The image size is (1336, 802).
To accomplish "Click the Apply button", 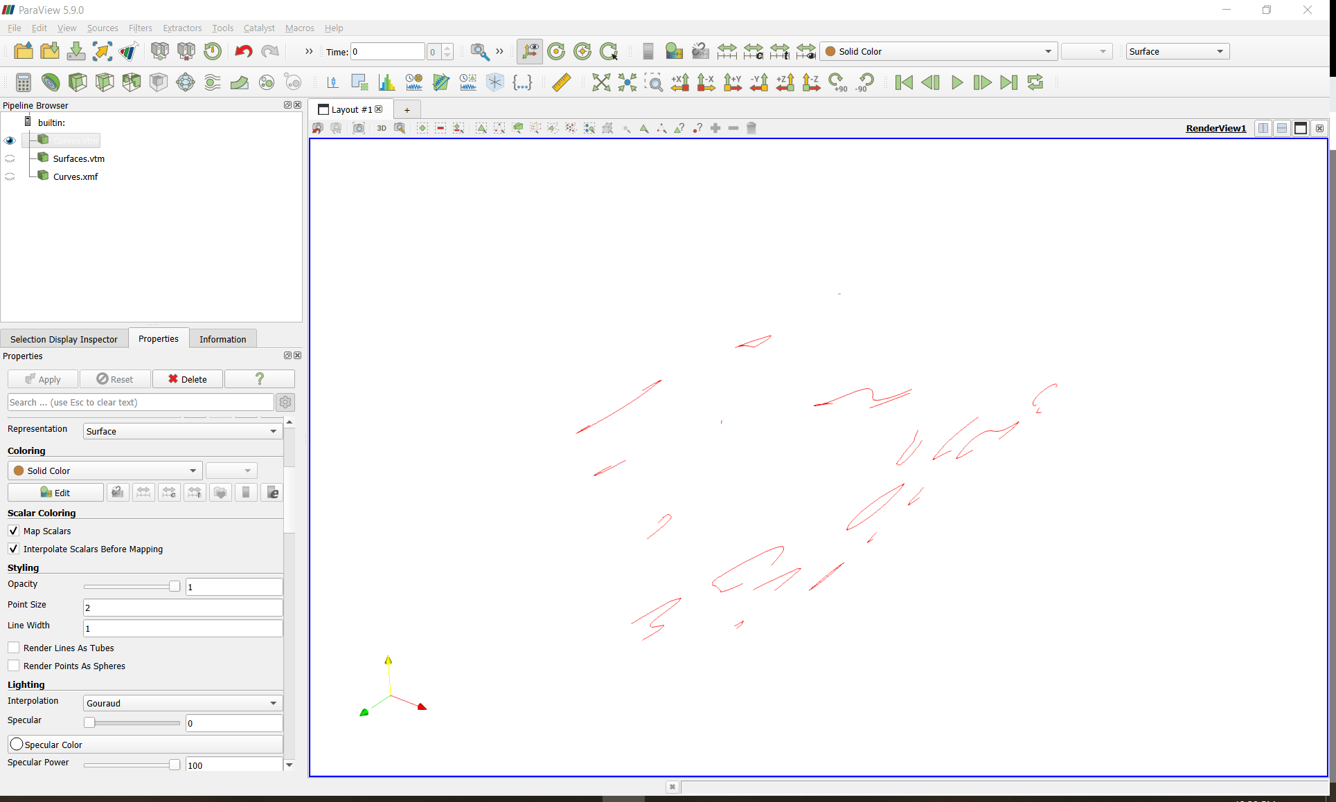I will click(x=42, y=379).
